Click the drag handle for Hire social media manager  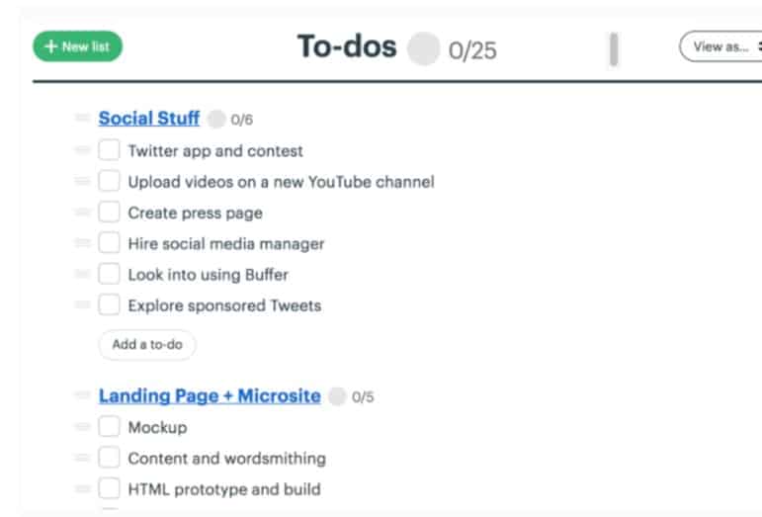point(82,242)
